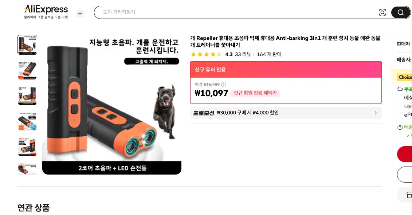Click the 신규 회원 전용 혜택가 price tag

tap(255, 93)
